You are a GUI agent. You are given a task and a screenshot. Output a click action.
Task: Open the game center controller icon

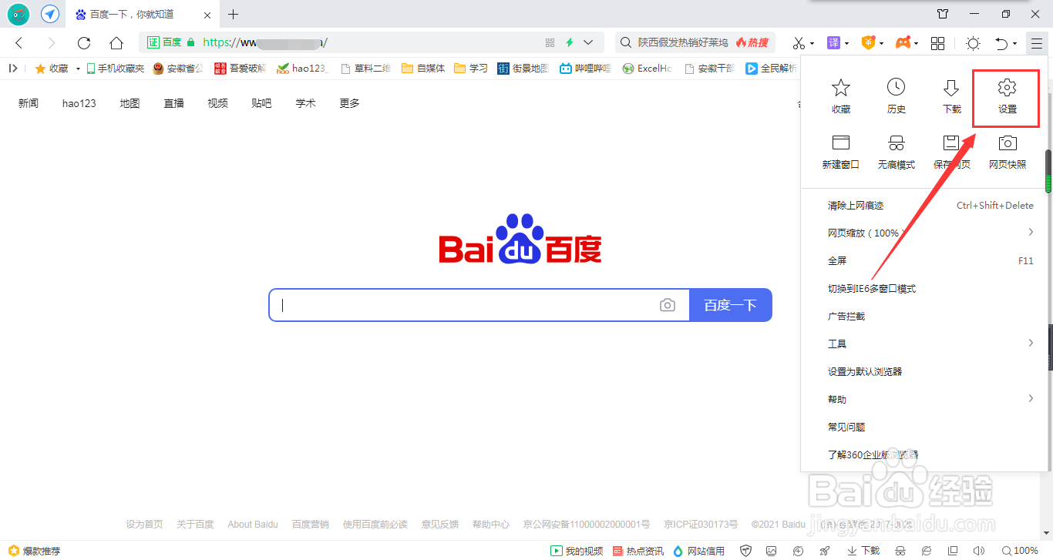[902, 43]
